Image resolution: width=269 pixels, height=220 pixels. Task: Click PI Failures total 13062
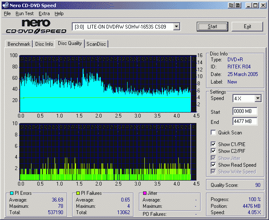123,212
